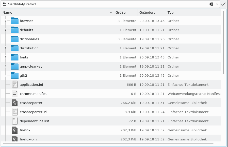Select the chrome.manifest file name
This screenshot has width=228, height=147.
pyautogui.click(x=34, y=94)
